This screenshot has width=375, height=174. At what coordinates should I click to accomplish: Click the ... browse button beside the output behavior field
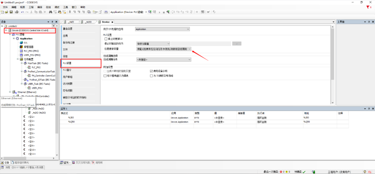tap(237, 43)
